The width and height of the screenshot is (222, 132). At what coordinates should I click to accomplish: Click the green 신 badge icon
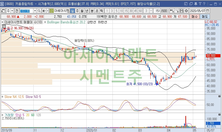(x=51, y=11)
